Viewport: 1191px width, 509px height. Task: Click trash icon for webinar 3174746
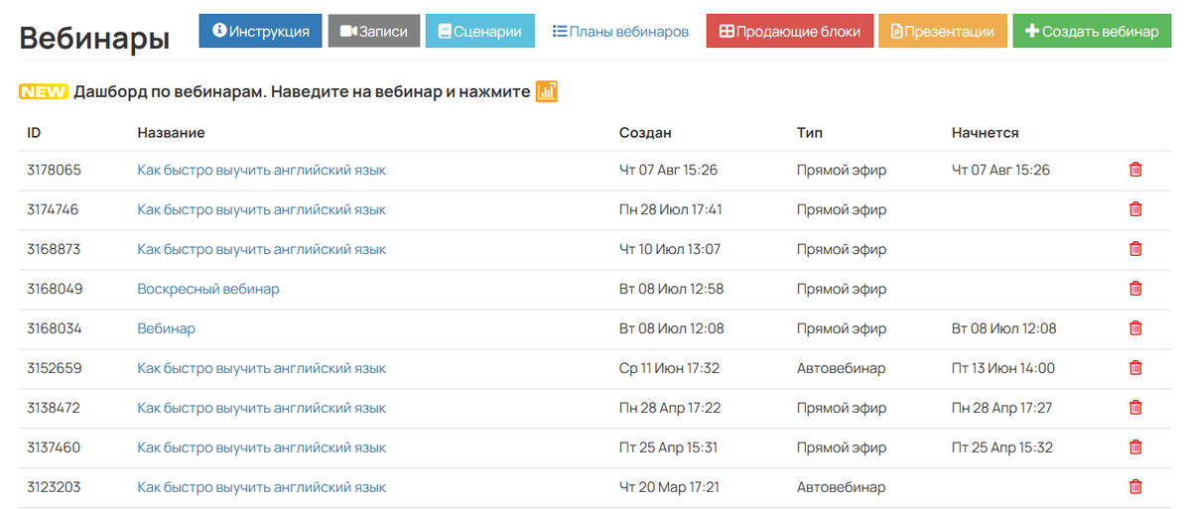(x=1135, y=209)
